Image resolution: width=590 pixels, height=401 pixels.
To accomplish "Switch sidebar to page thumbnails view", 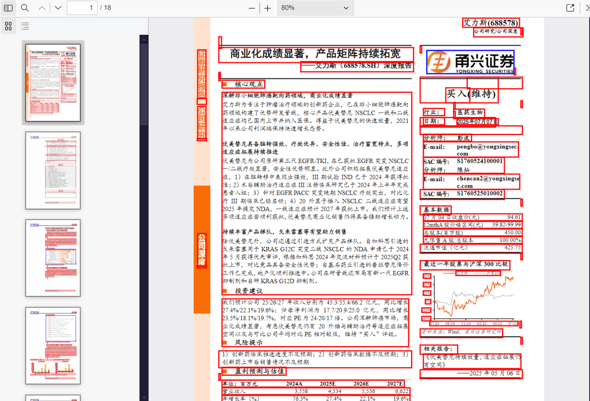I will coord(8,26).
